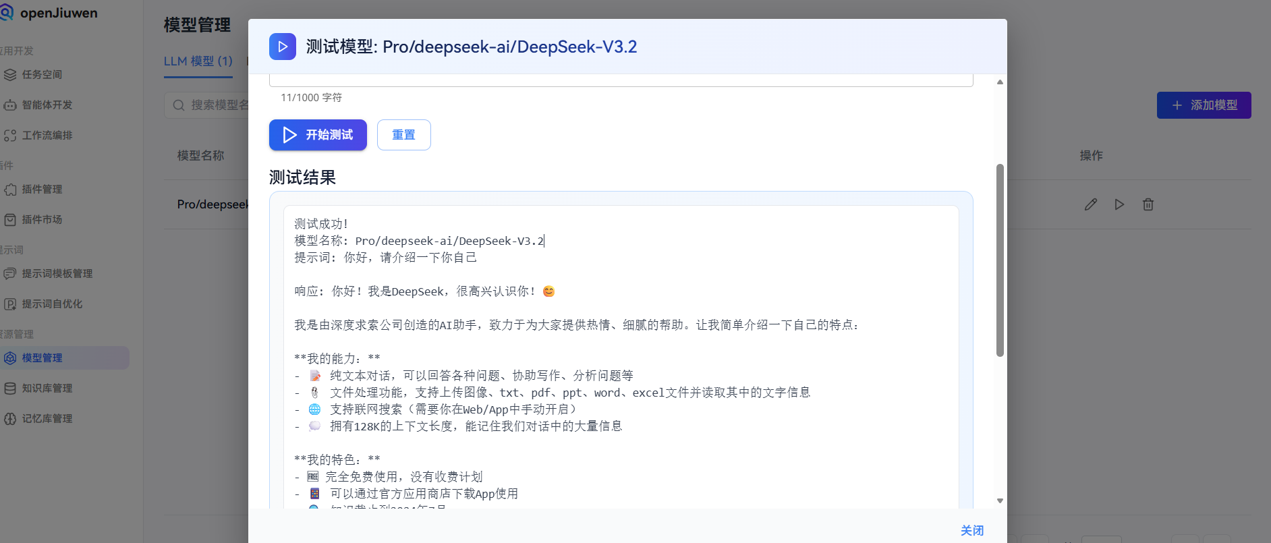This screenshot has height=543, width=1271.
Task: Click the **我的能力: ** line in results
Action: 337,358
